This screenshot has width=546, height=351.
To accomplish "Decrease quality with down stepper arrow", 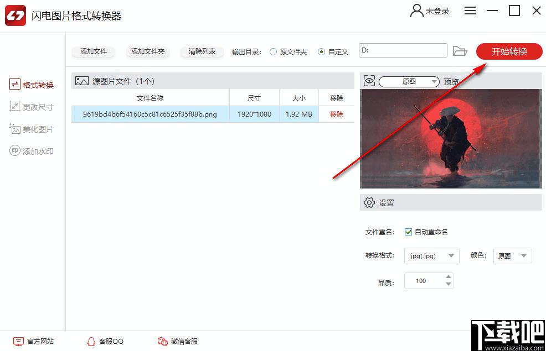I will pos(449,284).
